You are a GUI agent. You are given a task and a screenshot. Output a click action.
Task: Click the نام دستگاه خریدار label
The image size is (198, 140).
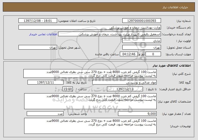pyautogui.click(x=179, y=27)
